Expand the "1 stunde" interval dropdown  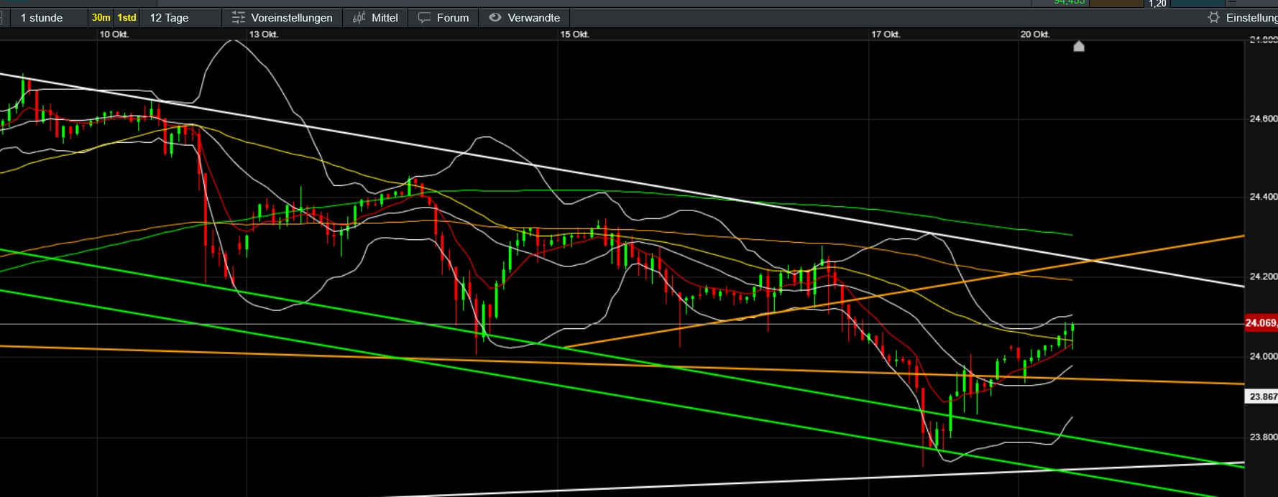(x=42, y=18)
